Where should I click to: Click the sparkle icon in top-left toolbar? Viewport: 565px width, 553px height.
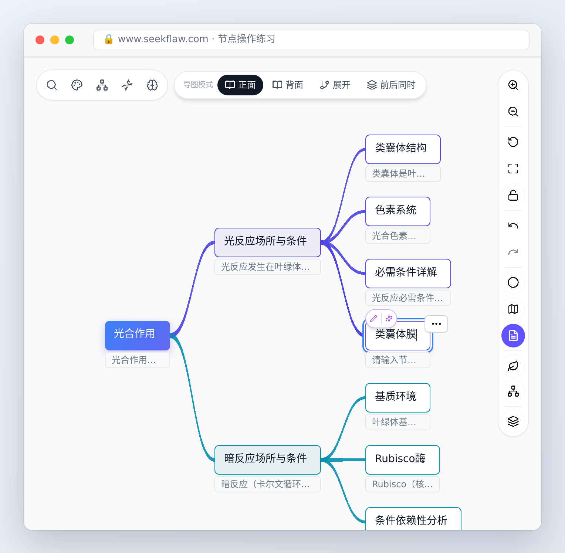coord(127,85)
